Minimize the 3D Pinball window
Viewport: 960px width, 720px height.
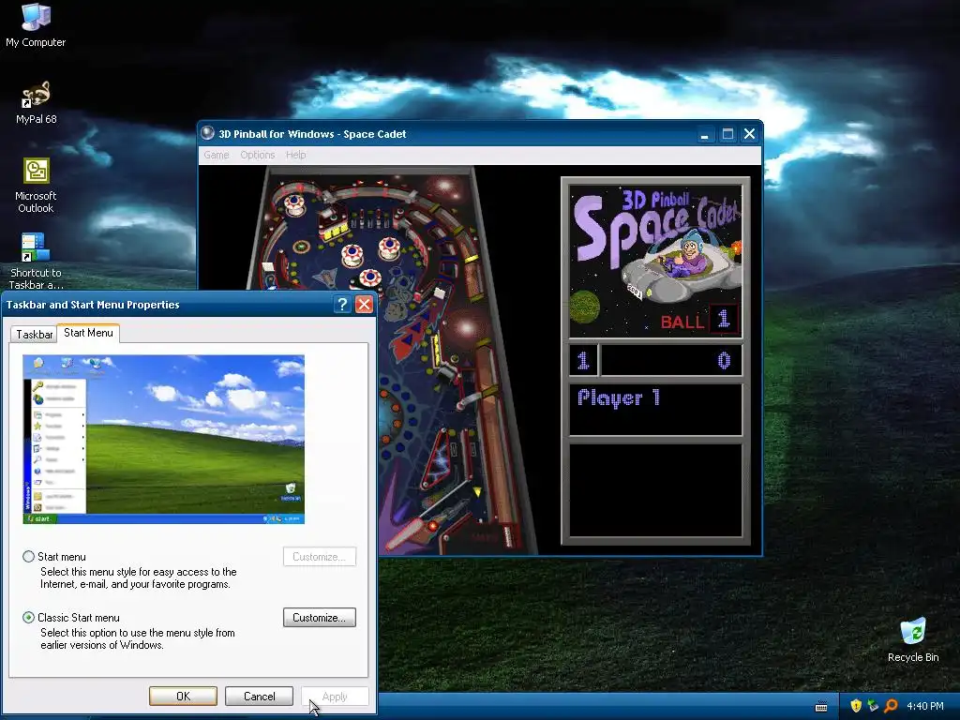[x=705, y=134]
